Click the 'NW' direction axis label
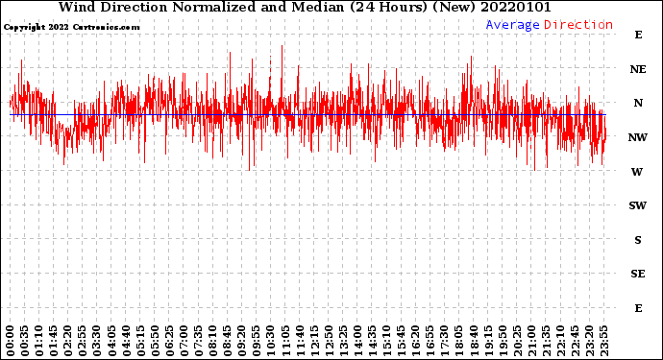This screenshot has height=360, width=663. tap(637, 137)
